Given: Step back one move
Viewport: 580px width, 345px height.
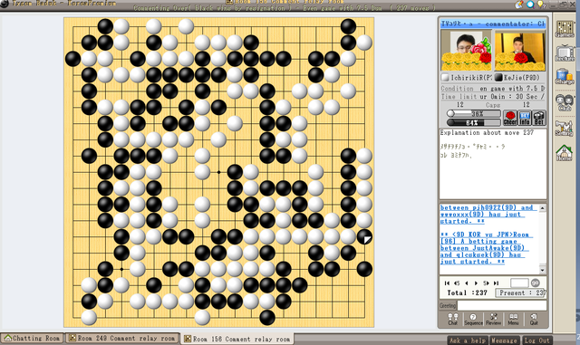Looking at the screenshot, I should [467, 283].
